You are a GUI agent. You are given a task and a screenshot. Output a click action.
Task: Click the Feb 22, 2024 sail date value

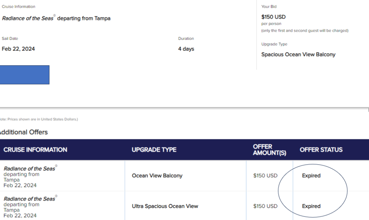coord(18,49)
